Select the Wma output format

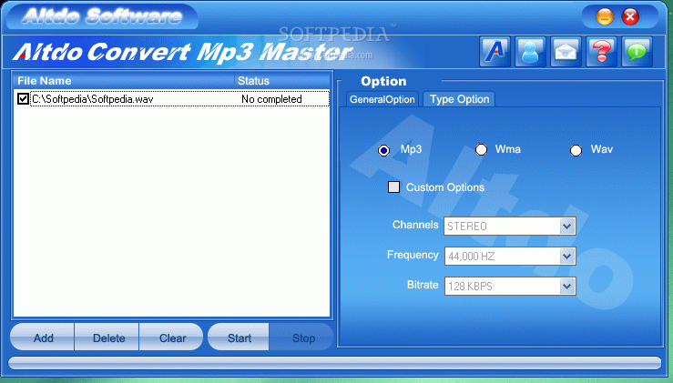point(481,150)
